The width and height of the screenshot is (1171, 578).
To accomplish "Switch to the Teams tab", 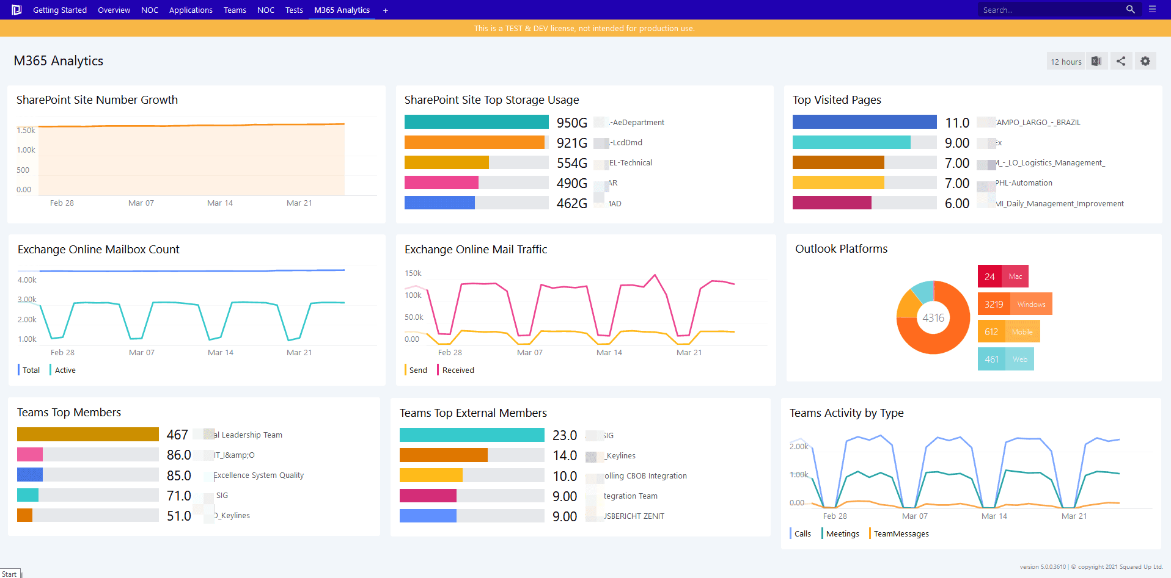I will click(x=235, y=10).
